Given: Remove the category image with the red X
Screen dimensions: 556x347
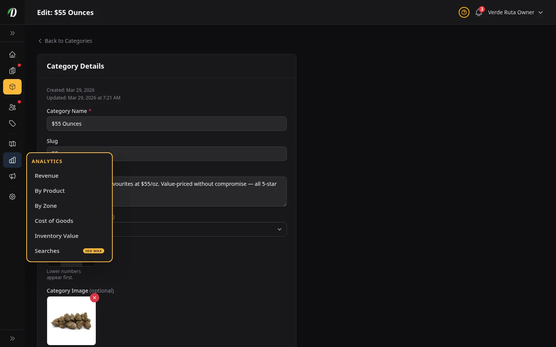Looking at the screenshot, I should [x=95, y=298].
